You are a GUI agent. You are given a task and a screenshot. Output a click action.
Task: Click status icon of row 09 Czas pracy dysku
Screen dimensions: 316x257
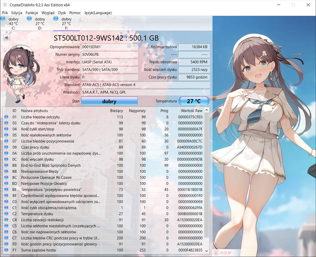click(x=6, y=147)
